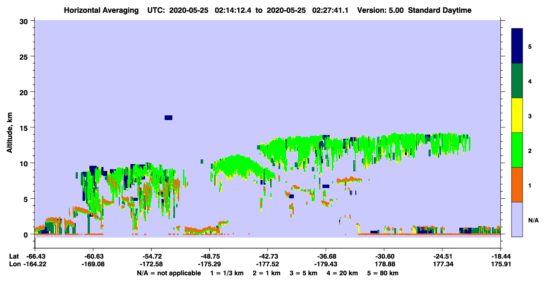Click the longitude value -179.43

[x=326, y=264]
